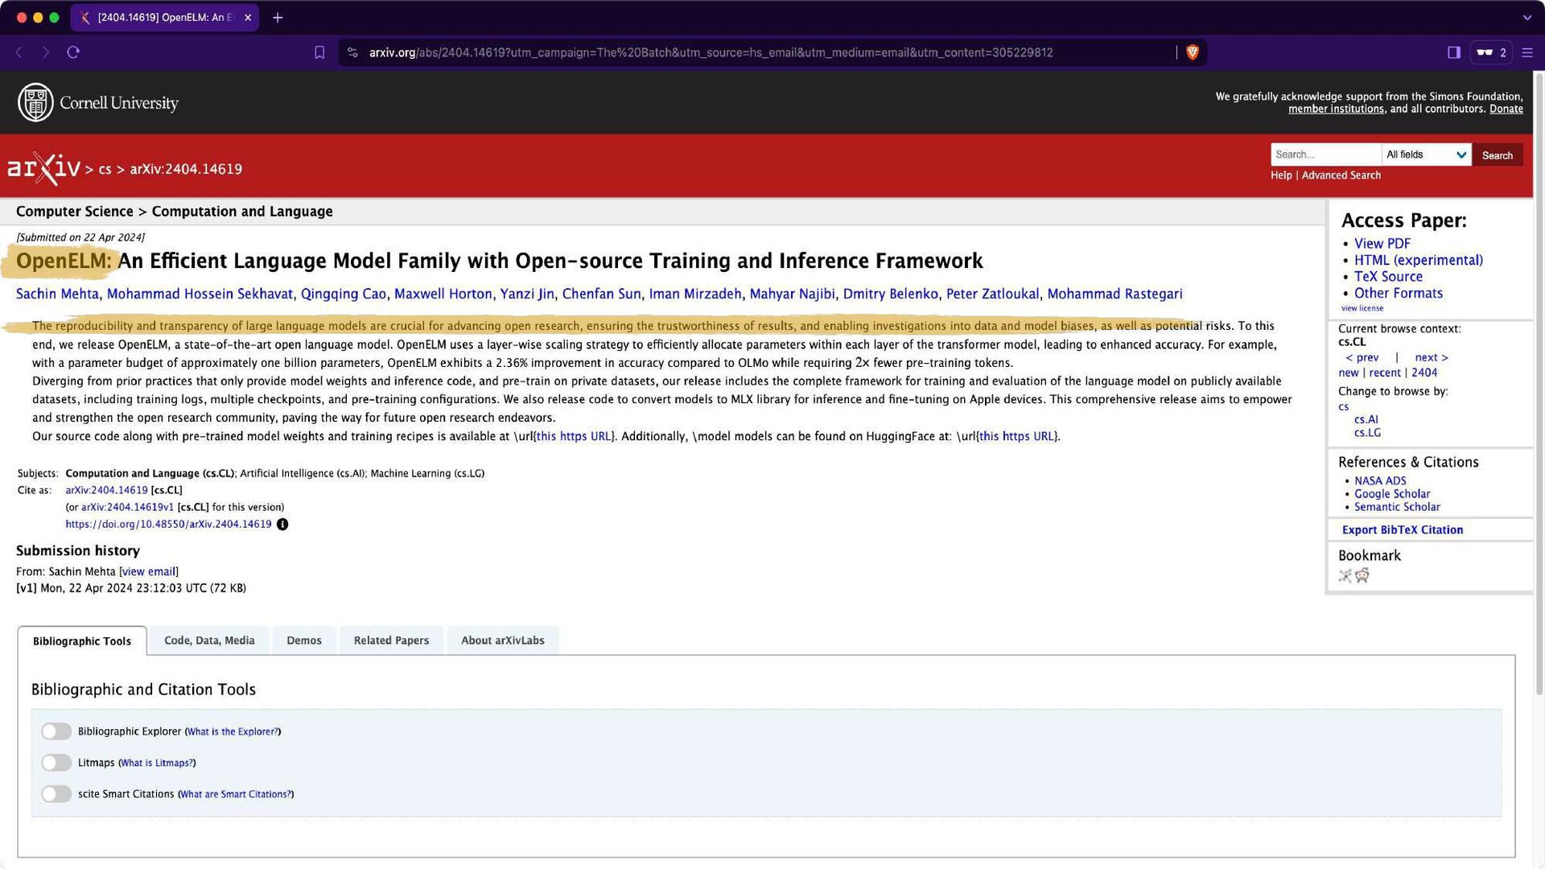Screen dimensions: 1545x869
Task: Browse by cs.LG category
Action: (1367, 433)
